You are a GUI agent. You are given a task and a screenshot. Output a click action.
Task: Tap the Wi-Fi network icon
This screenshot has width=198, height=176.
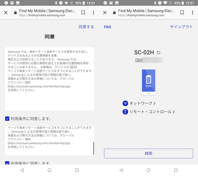125,103
